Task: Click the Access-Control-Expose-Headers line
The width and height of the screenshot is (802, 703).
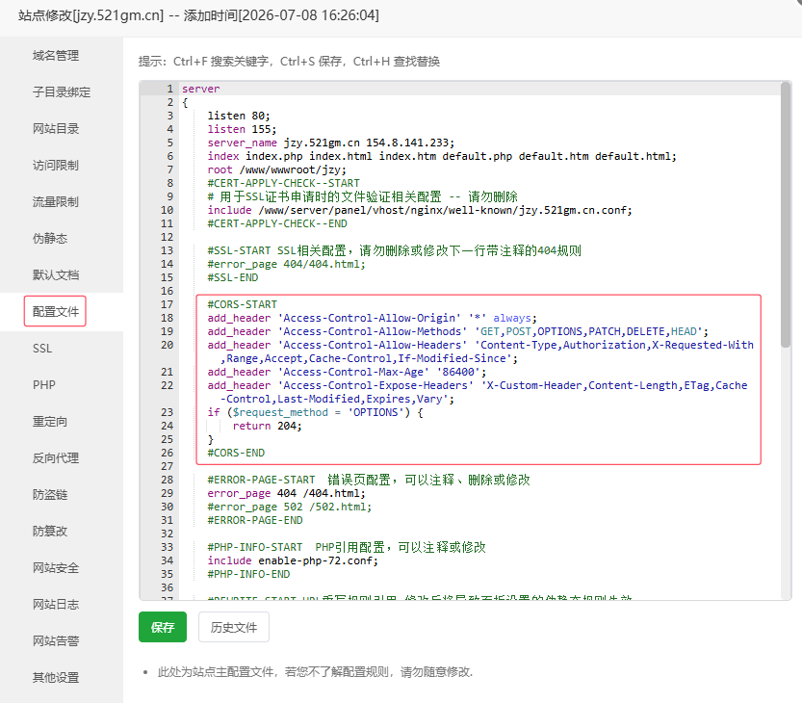Action: tap(477, 392)
